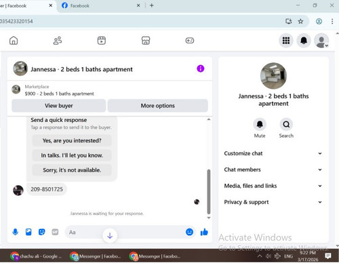The image size is (339, 263).
Task: Open the notifications bell in top bar
Action: tap(304, 41)
